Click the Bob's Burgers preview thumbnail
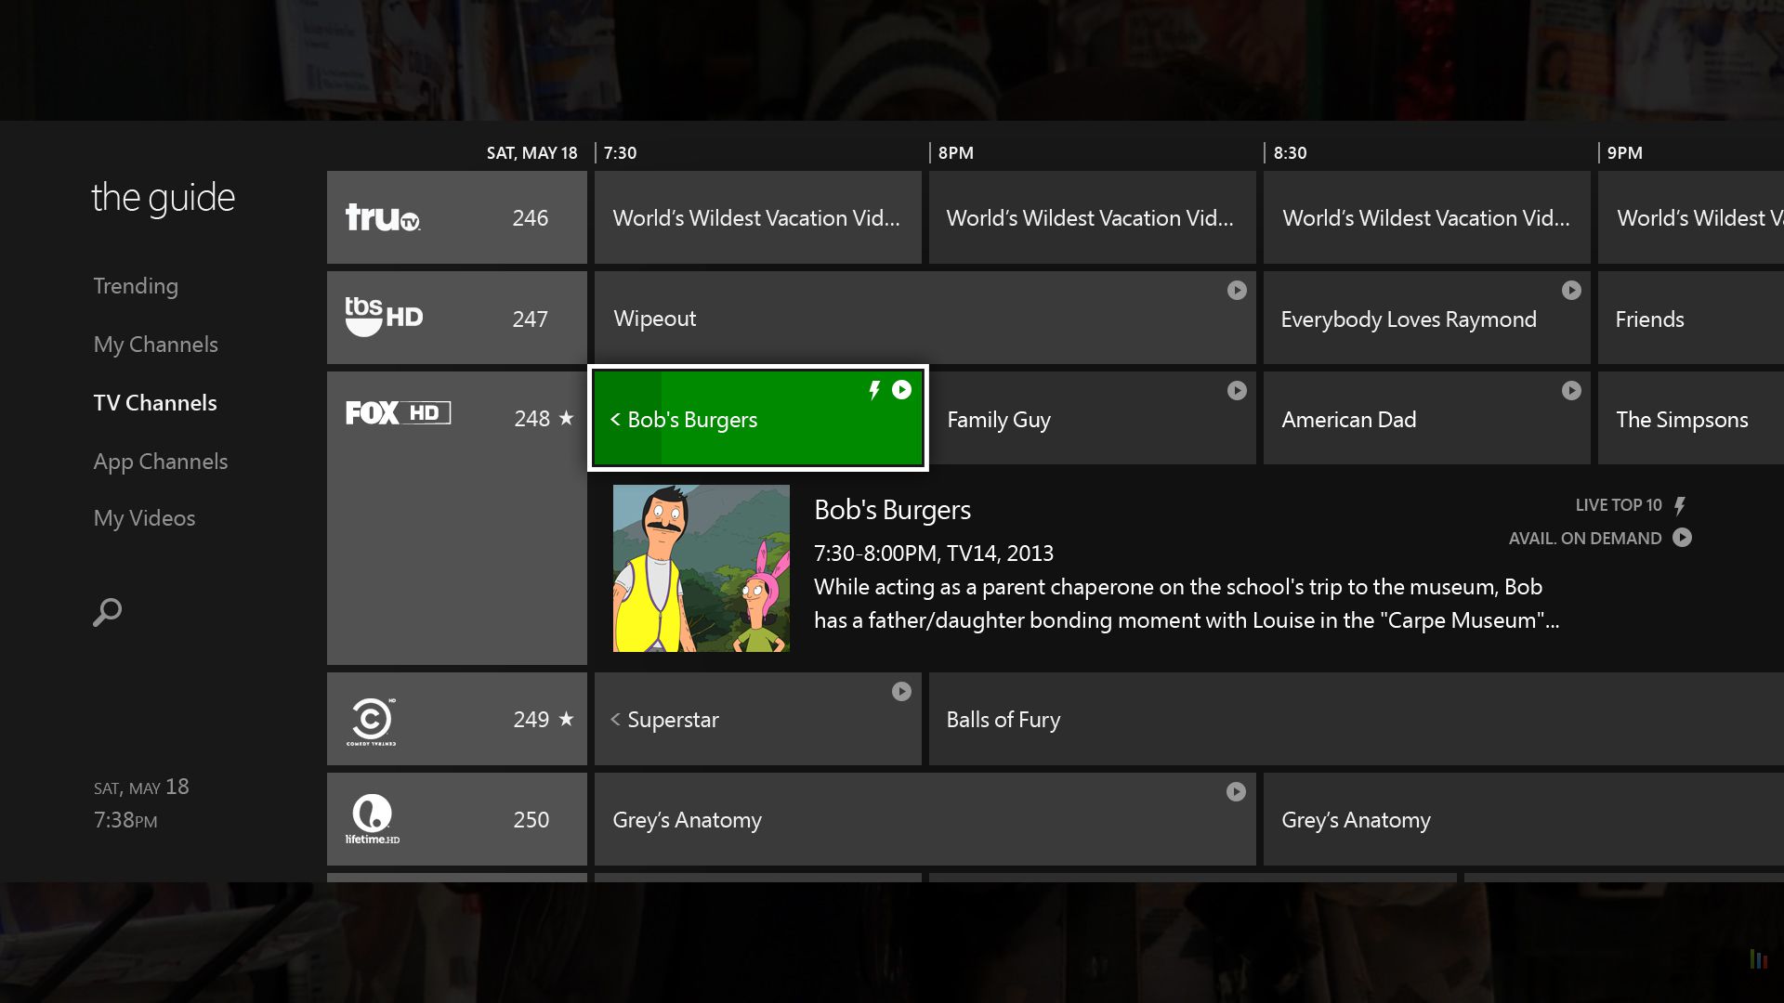Image resolution: width=1784 pixels, height=1003 pixels. coord(702,567)
